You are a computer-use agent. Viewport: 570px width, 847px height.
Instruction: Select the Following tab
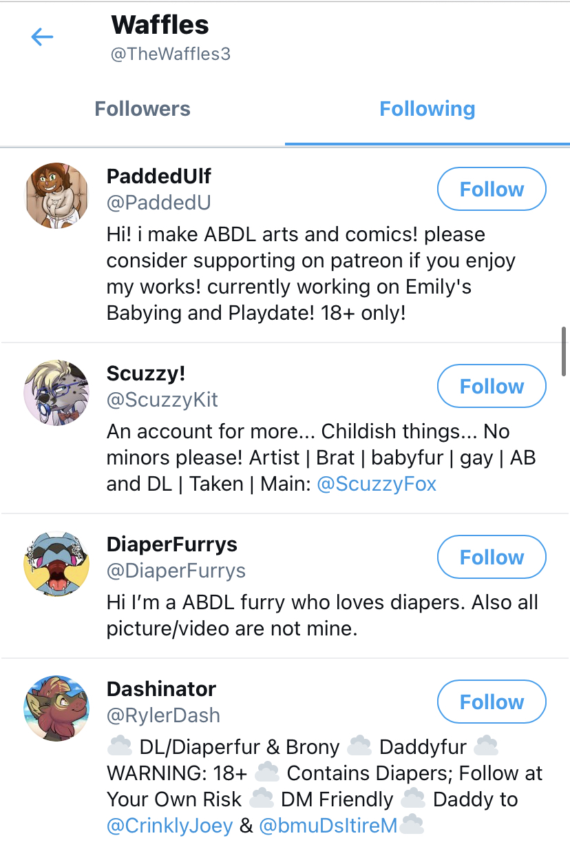coord(427,109)
